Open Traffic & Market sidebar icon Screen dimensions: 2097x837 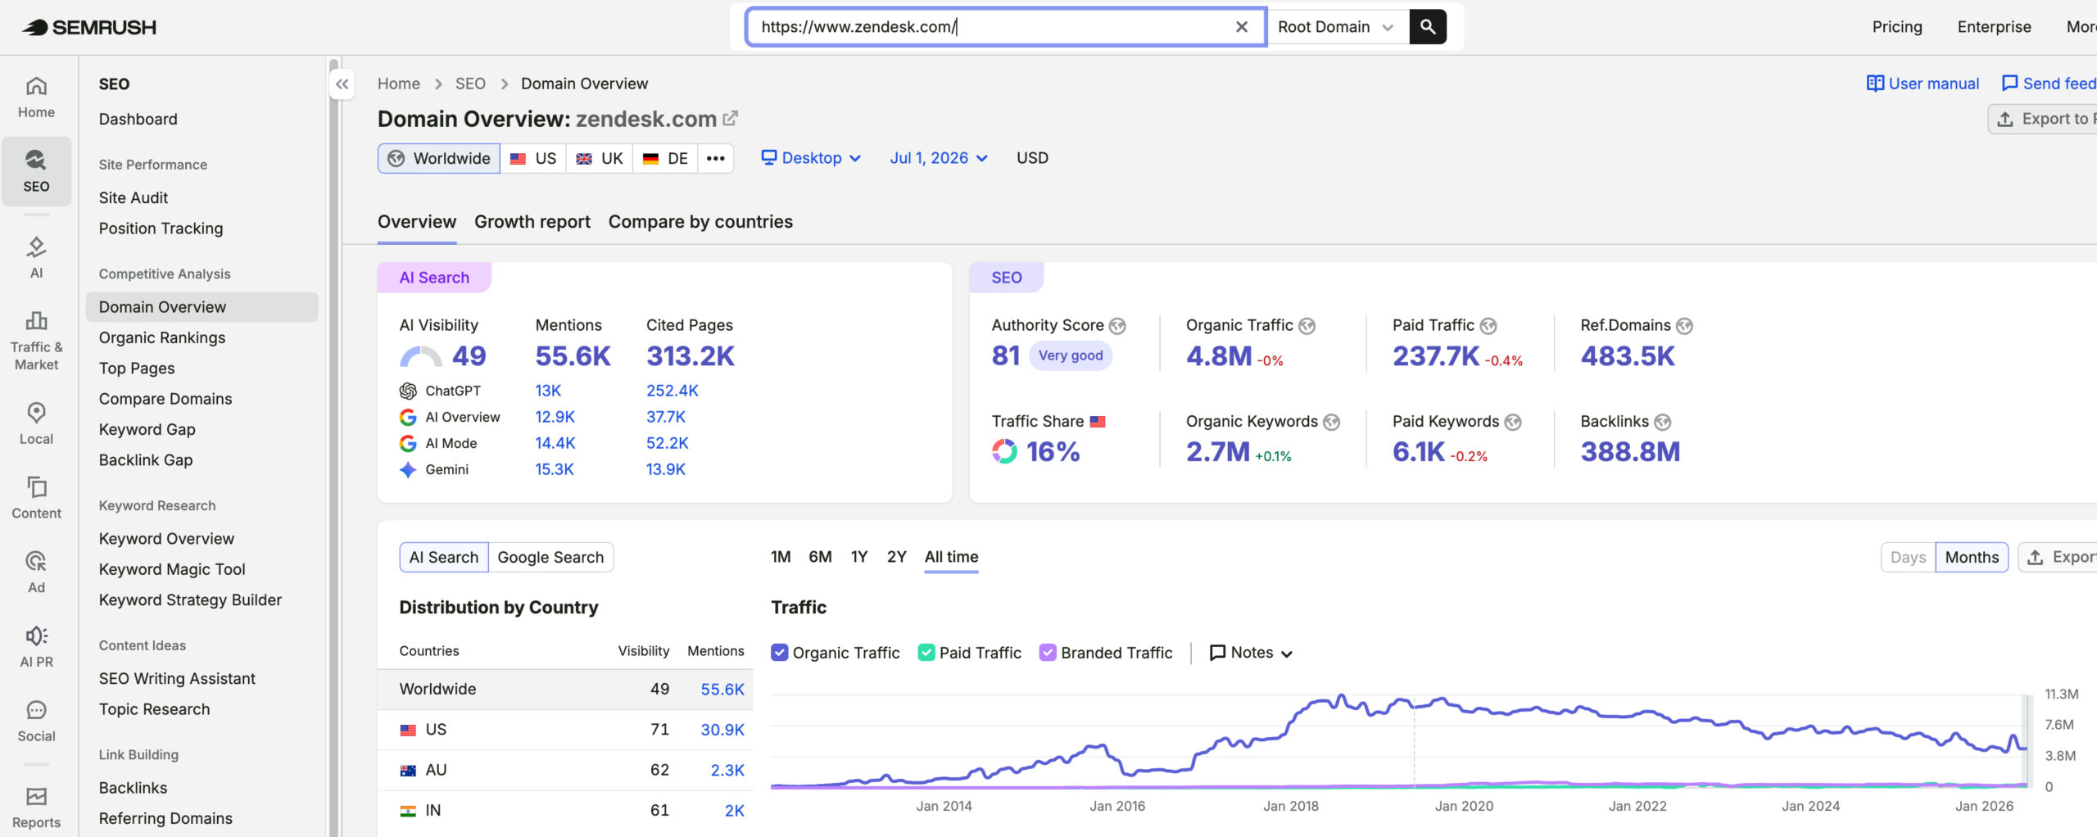coord(36,341)
